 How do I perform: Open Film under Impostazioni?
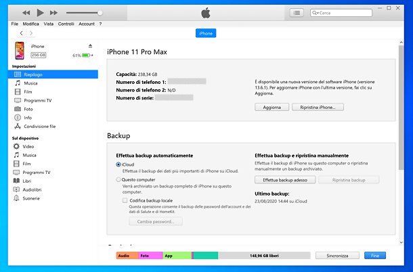click(x=28, y=92)
